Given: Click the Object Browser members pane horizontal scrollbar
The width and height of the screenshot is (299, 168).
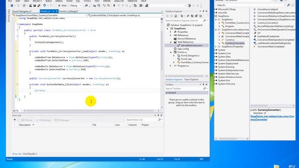Looking at the screenshot, I should pos(260,105).
